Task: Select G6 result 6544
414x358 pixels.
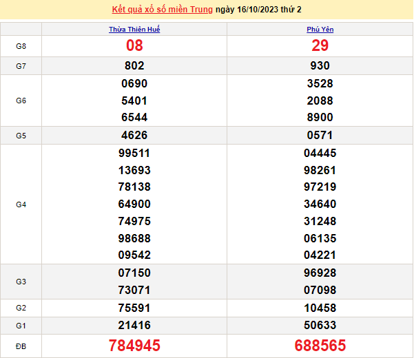Action: point(134,118)
